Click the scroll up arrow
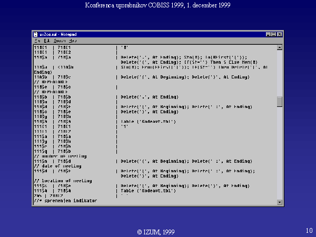The width and height of the screenshot is (316, 237). [280, 47]
